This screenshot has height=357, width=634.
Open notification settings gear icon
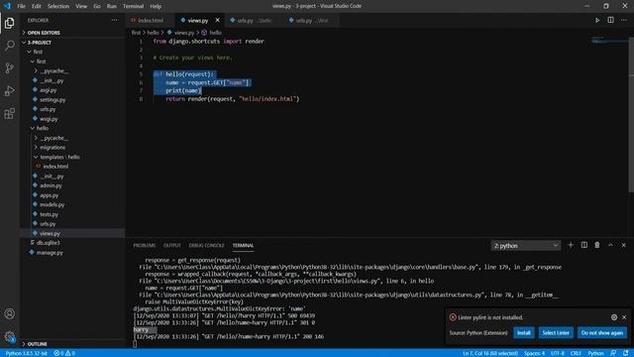(x=614, y=317)
